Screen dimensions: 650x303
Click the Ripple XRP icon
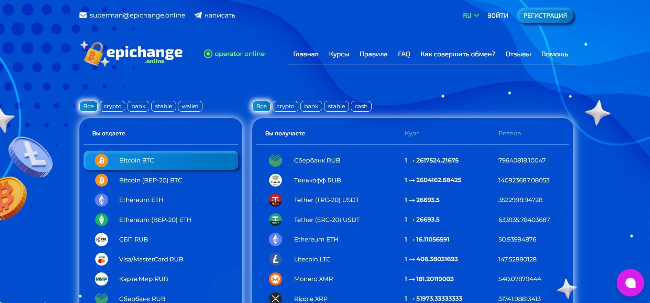(x=275, y=298)
